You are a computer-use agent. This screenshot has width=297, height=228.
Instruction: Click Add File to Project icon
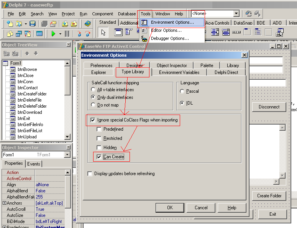(65, 24)
